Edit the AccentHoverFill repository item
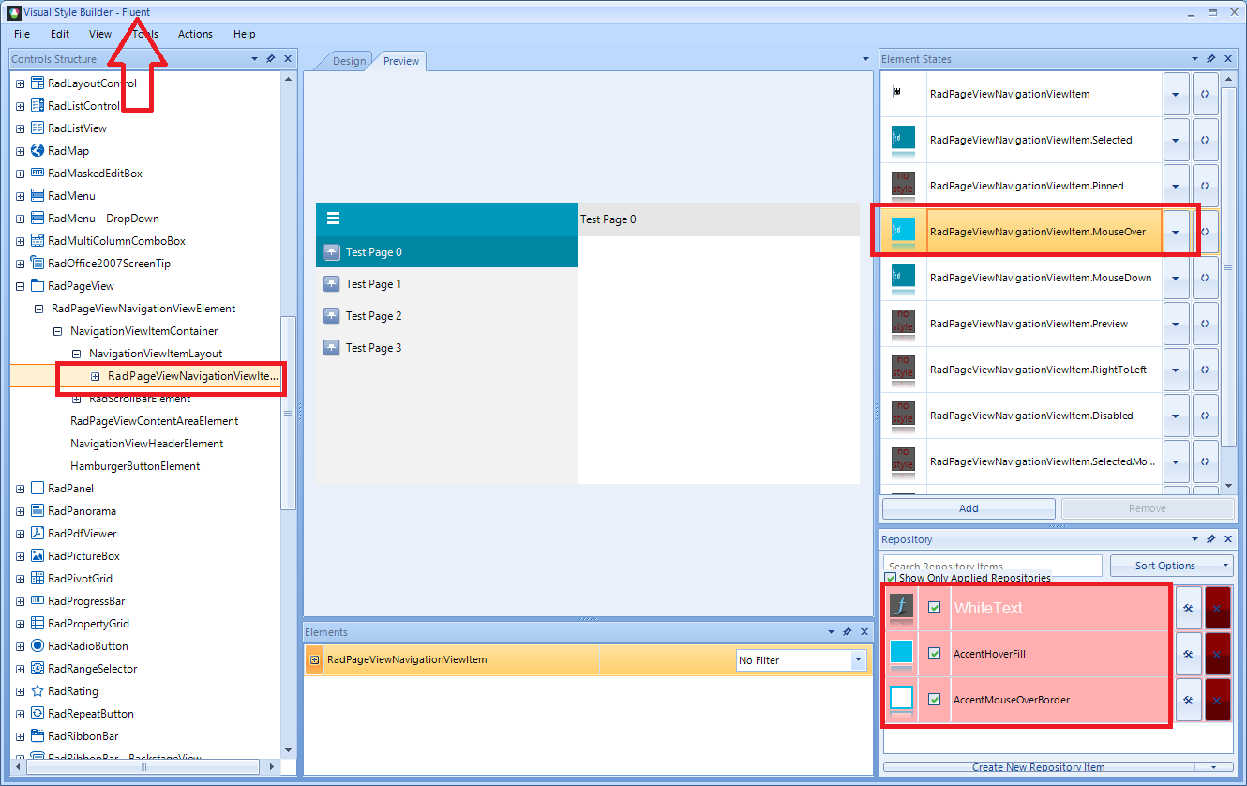Image resolution: width=1247 pixels, height=786 pixels. click(x=1188, y=654)
